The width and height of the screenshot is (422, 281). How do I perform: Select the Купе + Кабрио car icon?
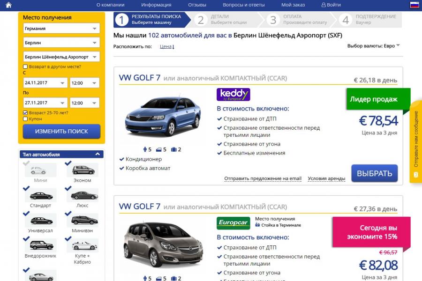[83, 245]
